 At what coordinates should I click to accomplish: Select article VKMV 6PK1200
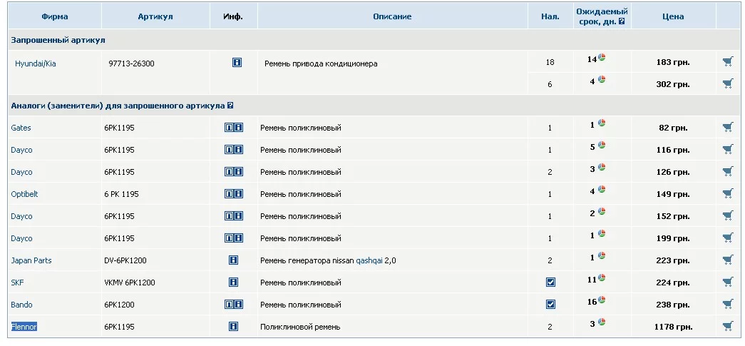(129, 283)
